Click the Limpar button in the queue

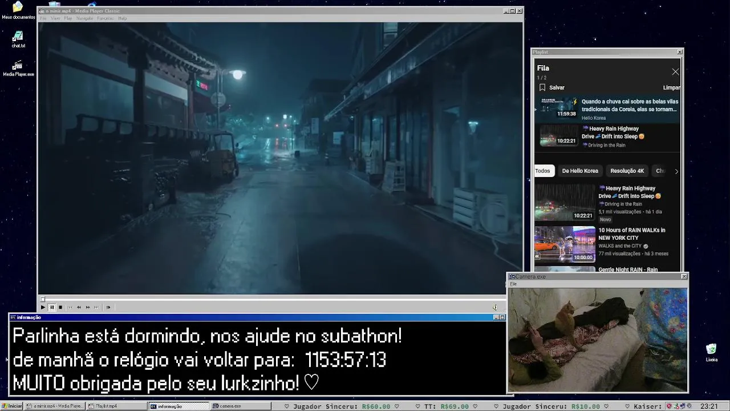point(671,88)
